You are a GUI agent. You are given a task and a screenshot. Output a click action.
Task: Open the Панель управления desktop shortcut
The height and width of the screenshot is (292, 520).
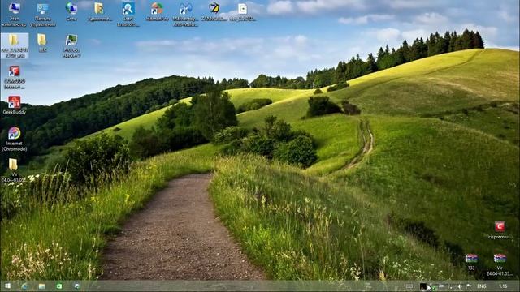[x=43, y=15]
